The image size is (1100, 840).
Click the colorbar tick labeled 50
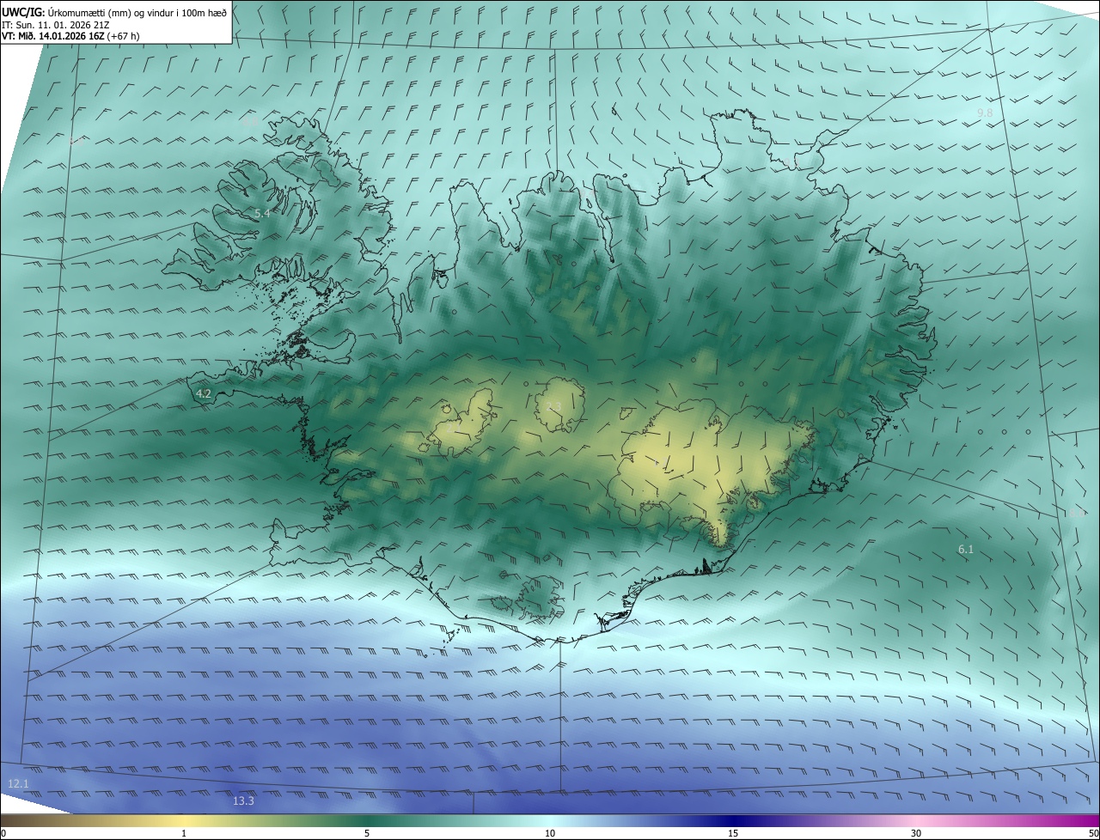click(1093, 833)
